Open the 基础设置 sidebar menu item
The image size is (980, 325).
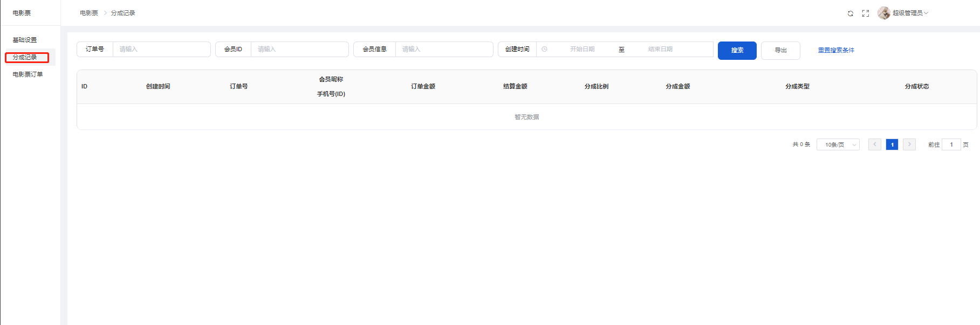click(x=25, y=40)
